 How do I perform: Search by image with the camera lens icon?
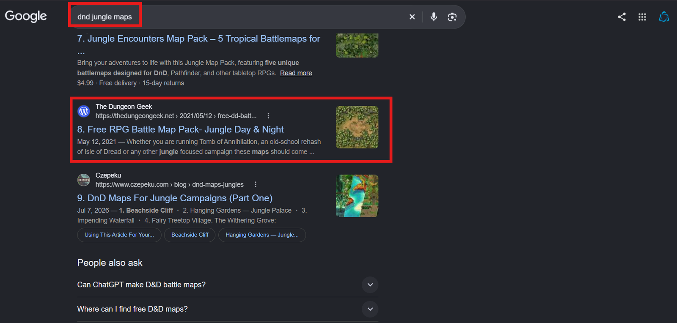pyautogui.click(x=452, y=17)
